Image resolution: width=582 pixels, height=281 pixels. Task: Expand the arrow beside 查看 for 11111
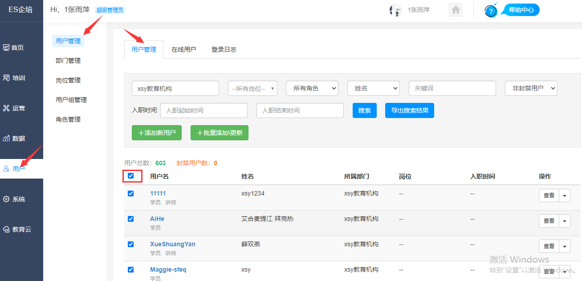565,195
